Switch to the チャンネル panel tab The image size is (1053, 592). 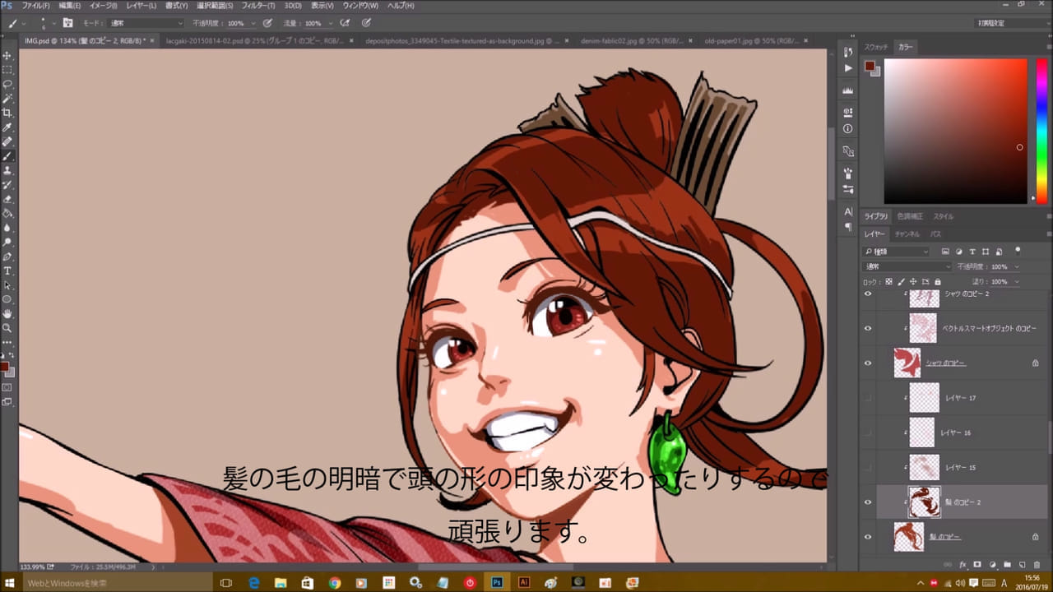tap(907, 234)
